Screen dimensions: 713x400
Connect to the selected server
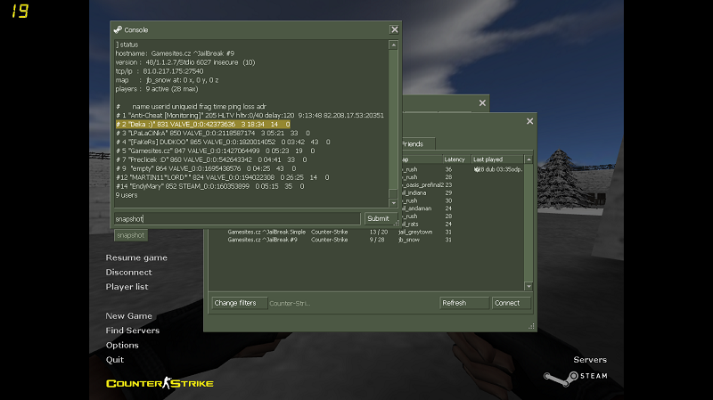511,303
